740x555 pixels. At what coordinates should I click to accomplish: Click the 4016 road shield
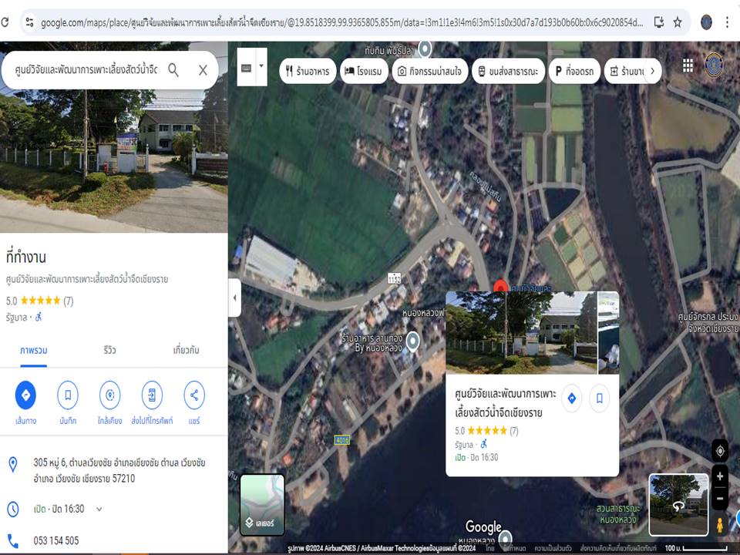tap(341, 440)
